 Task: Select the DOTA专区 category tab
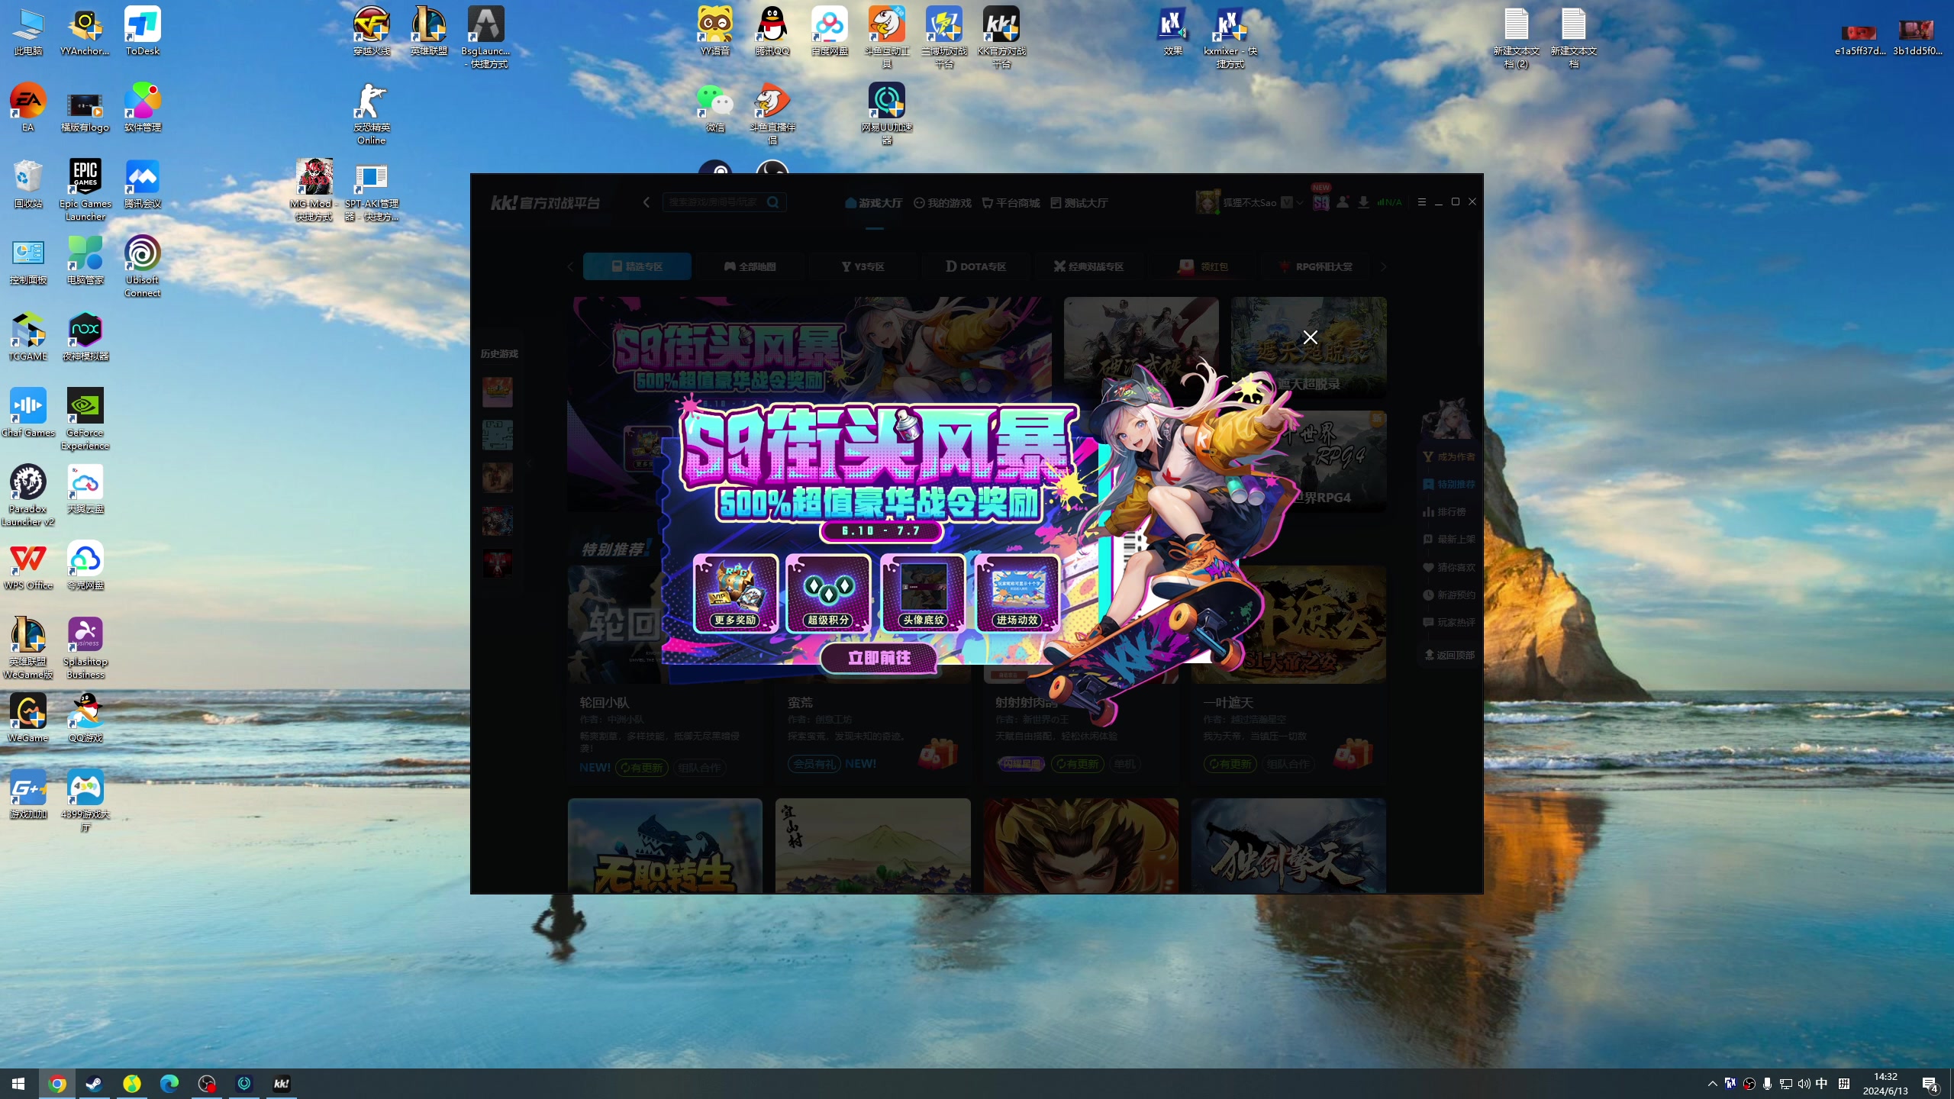point(975,266)
